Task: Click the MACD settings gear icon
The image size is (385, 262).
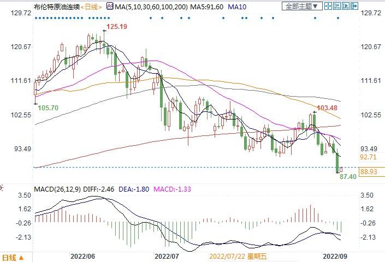Action: 1,188
